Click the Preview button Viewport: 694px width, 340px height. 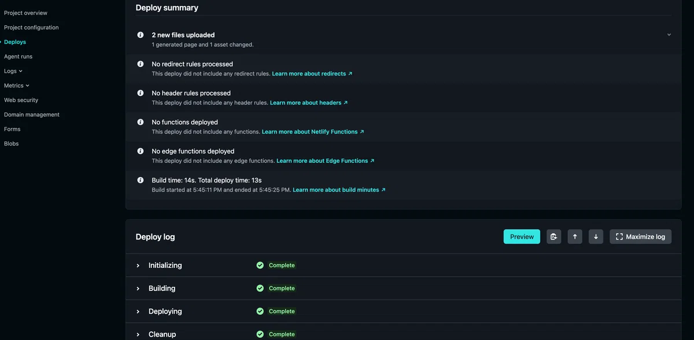522,237
